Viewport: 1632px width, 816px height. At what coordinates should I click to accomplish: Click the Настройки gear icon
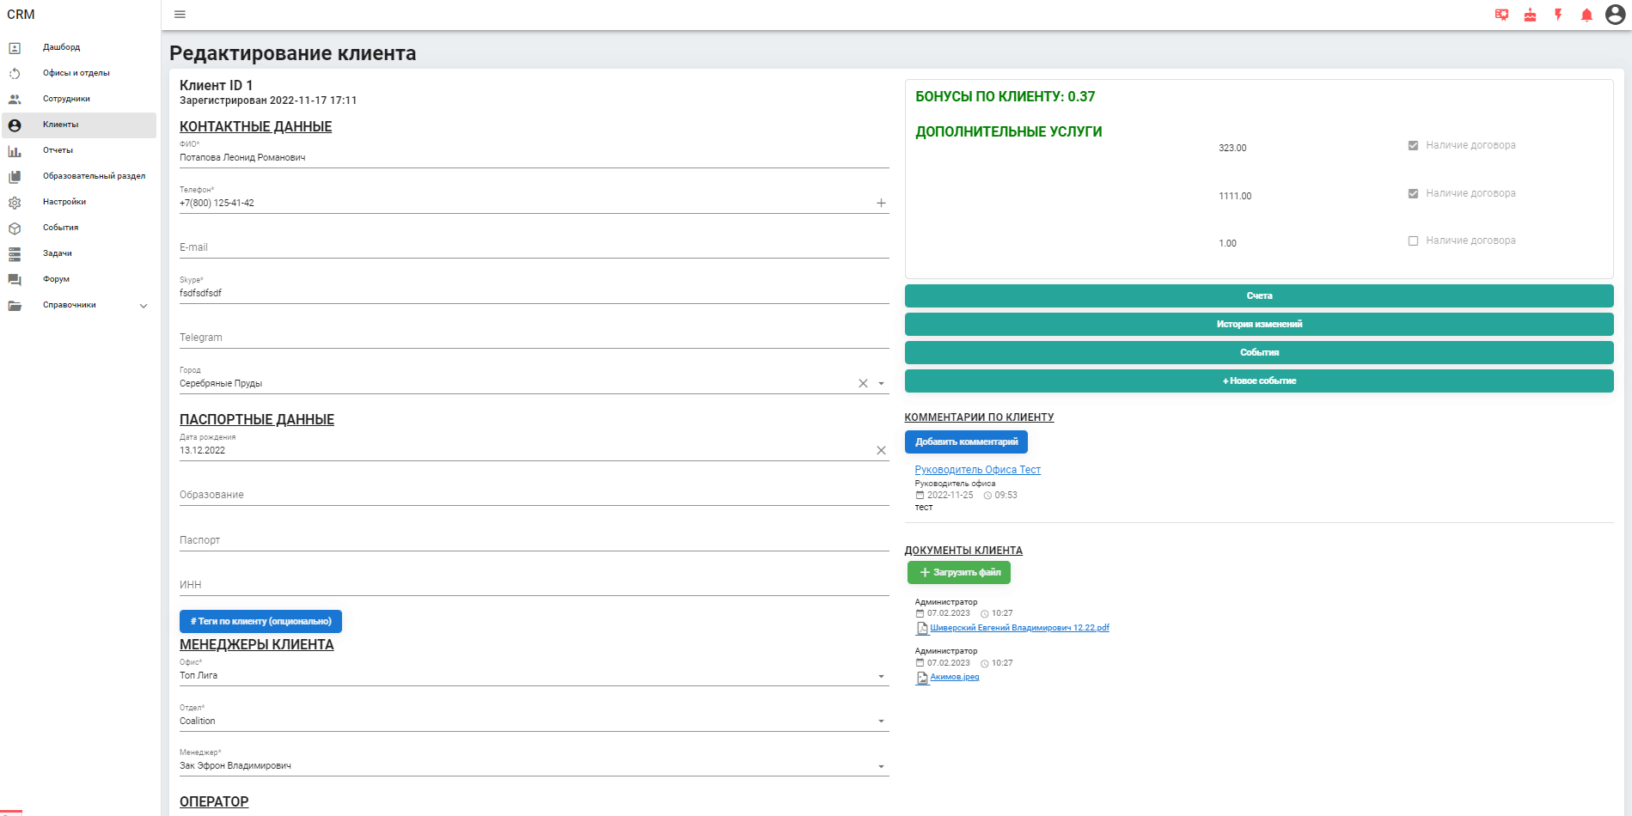(15, 203)
